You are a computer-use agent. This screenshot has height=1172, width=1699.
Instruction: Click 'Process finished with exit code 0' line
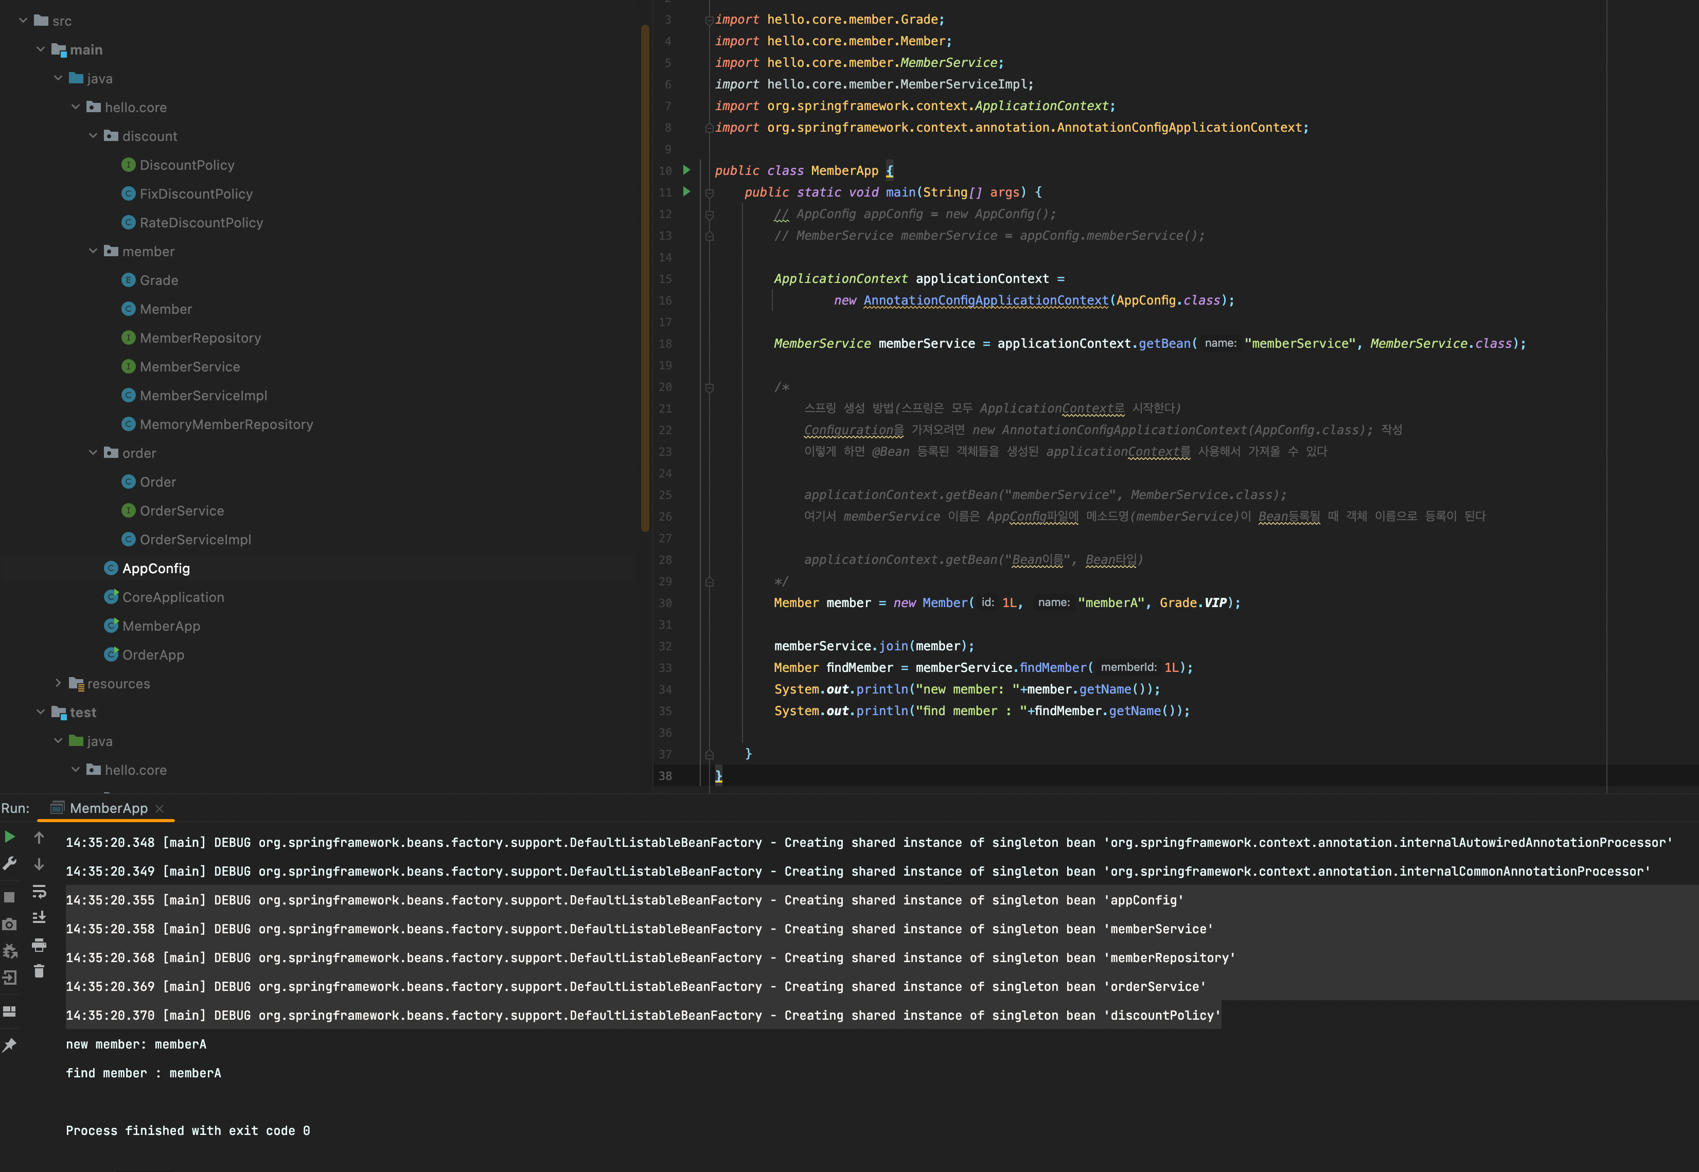(x=188, y=1131)
